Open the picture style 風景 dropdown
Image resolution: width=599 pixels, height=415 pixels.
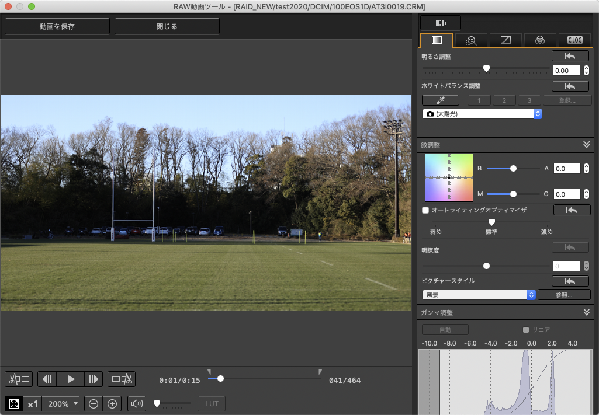[x=479, y=295]
